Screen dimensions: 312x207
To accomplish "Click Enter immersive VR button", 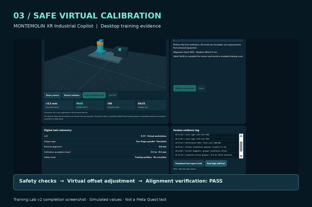I will (x=94, y=95).
